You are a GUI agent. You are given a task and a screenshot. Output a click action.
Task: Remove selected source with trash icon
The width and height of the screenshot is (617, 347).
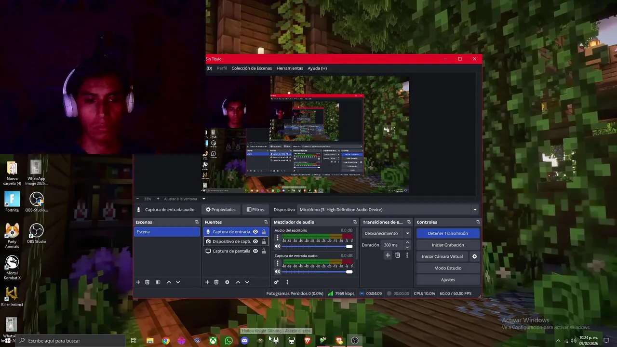[x=216, y=282]
